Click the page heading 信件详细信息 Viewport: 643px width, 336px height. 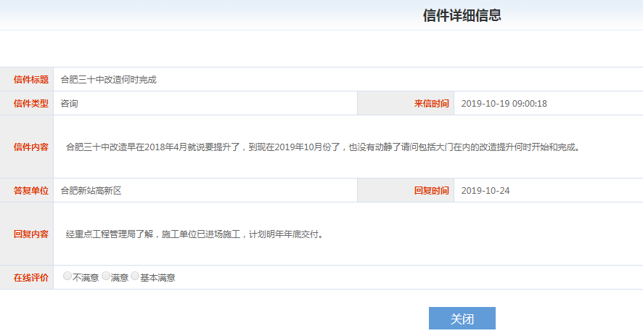462,15
